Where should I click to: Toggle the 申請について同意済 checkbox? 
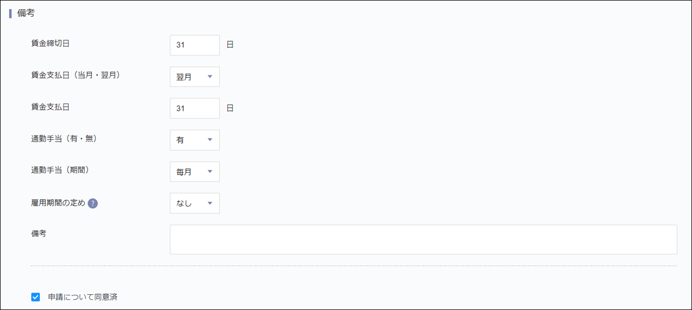pos(36,296)
